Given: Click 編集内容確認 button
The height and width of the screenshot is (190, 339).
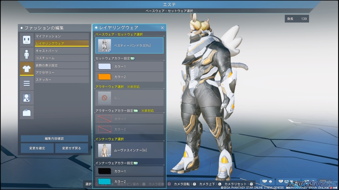Looking at the screenshot, I should [x=55, y=138].
